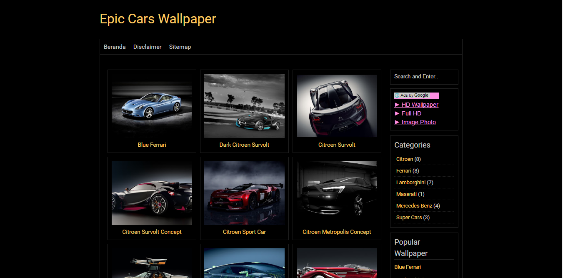Open the Blue Ferrari wallpaper thumbnail
The image size is (563, 278).
(152, 106)
